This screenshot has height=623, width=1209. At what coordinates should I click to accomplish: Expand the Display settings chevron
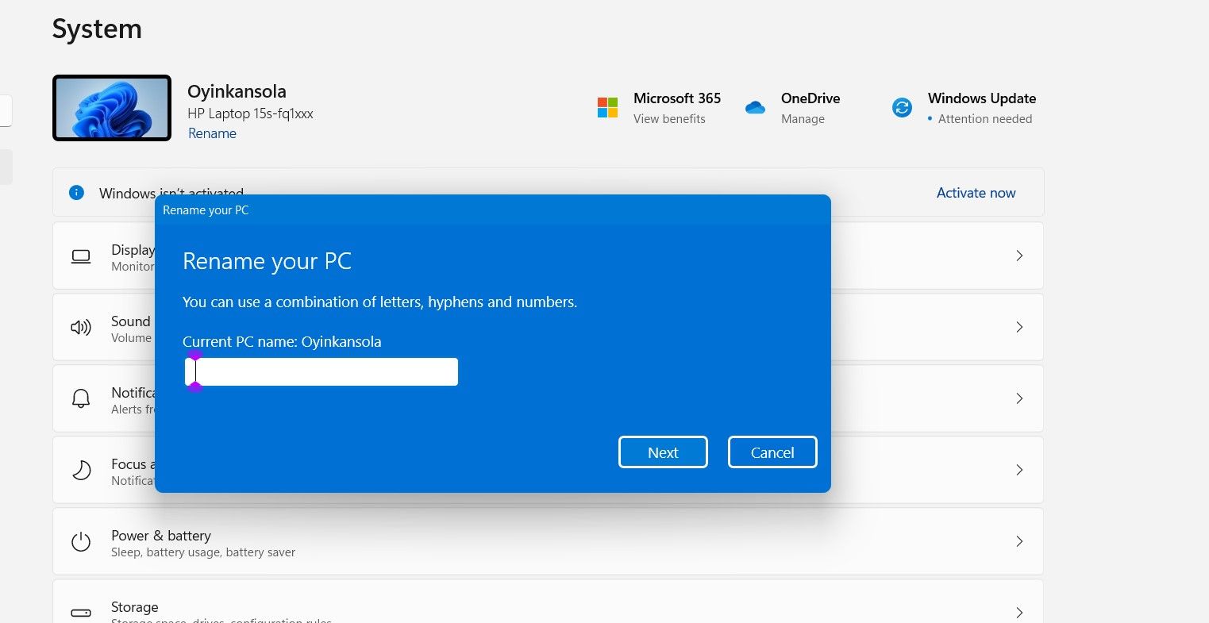click(1019, 256)
